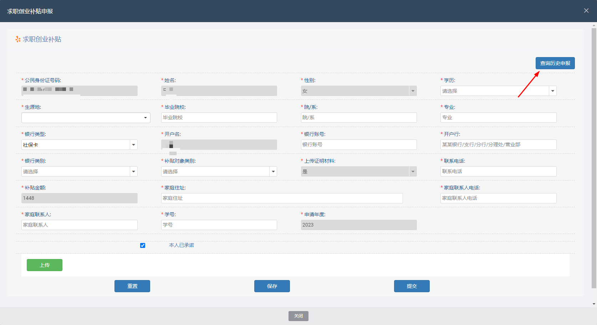Click the 查询历史申报 button

coord(555,63)
